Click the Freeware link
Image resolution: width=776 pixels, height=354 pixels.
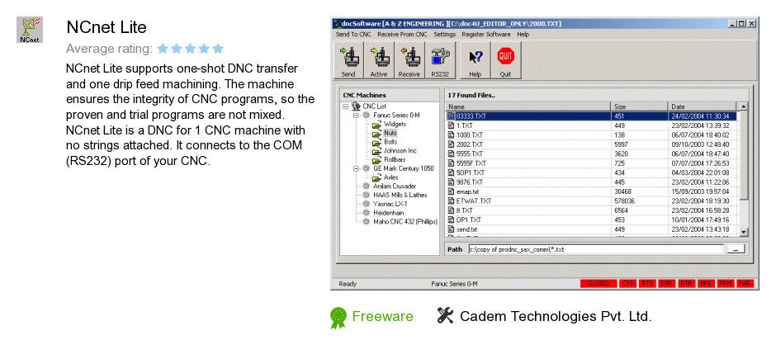click(x=382, y=316)
